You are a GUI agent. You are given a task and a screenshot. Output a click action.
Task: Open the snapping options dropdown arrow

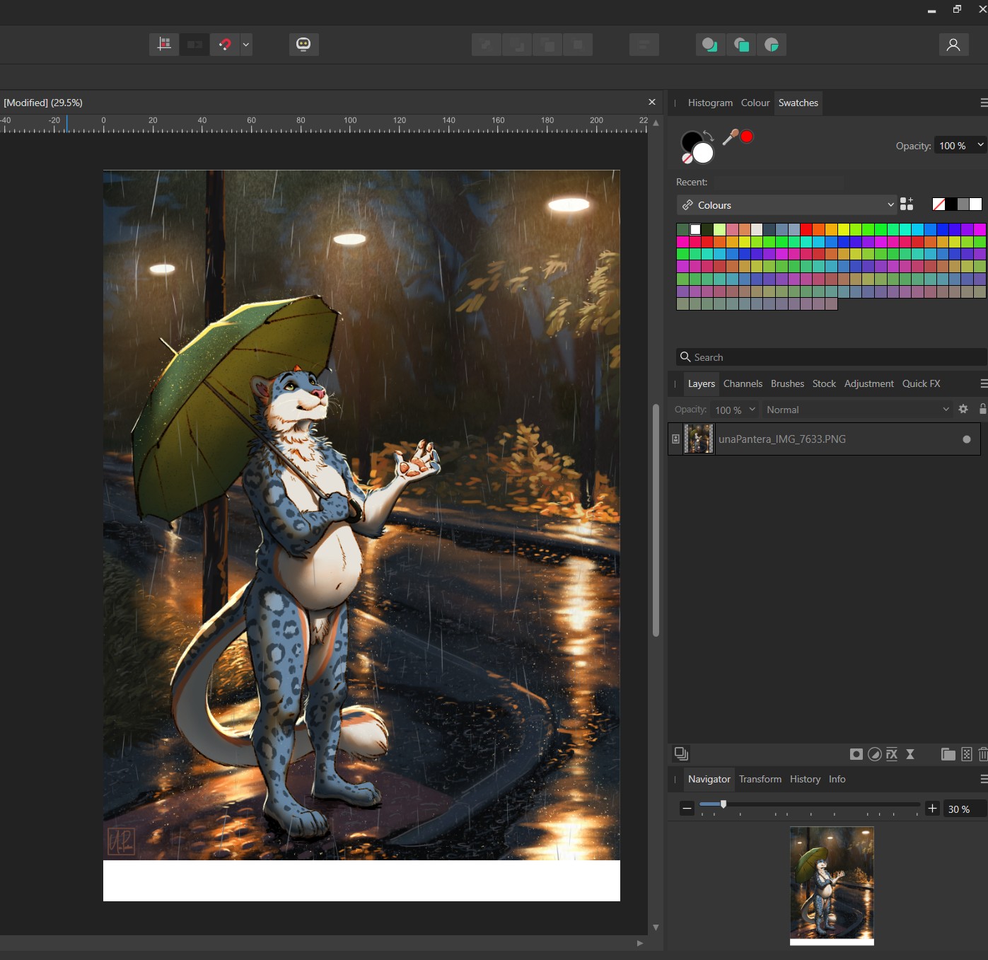click(x=246, y=45)
